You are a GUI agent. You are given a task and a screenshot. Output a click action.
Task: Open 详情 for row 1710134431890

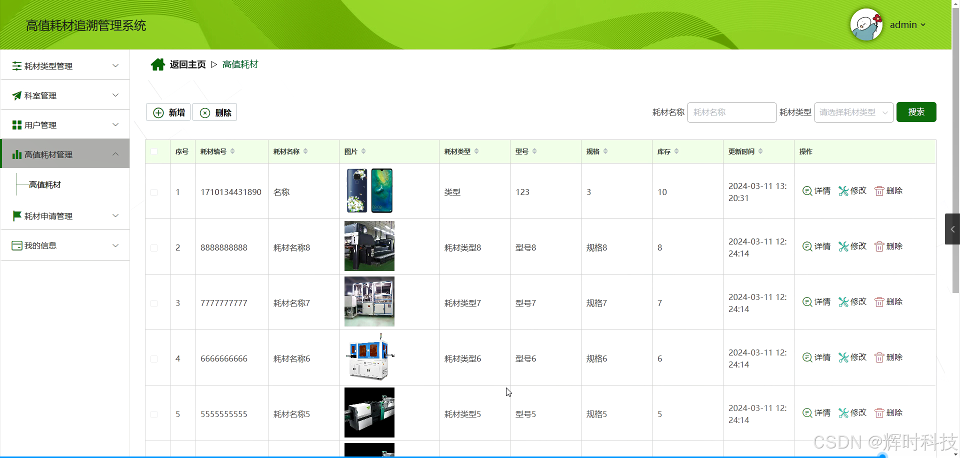816,191
